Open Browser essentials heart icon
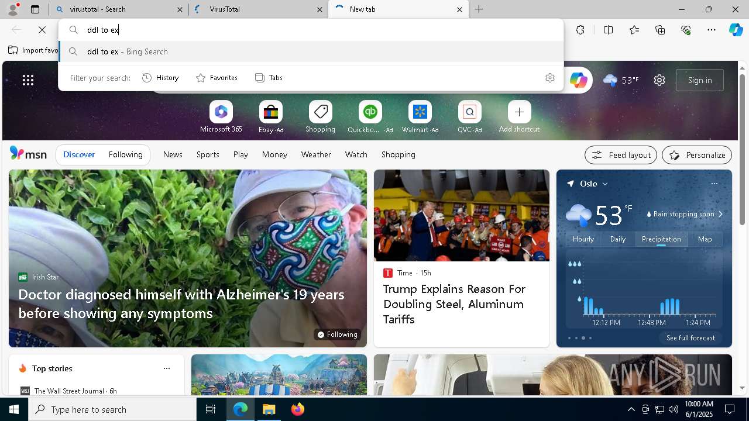This screenshot has height=421, width=749. (686, 30)
